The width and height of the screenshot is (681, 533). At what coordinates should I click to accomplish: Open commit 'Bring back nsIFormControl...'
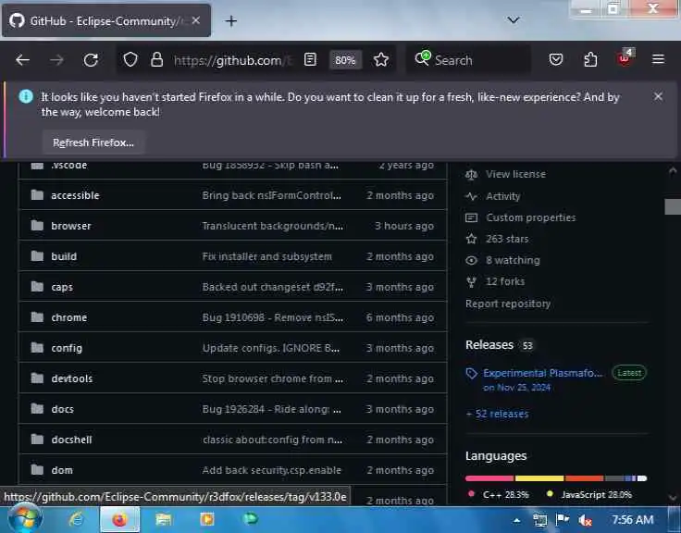pyautogui.click(x=271, y=195)
